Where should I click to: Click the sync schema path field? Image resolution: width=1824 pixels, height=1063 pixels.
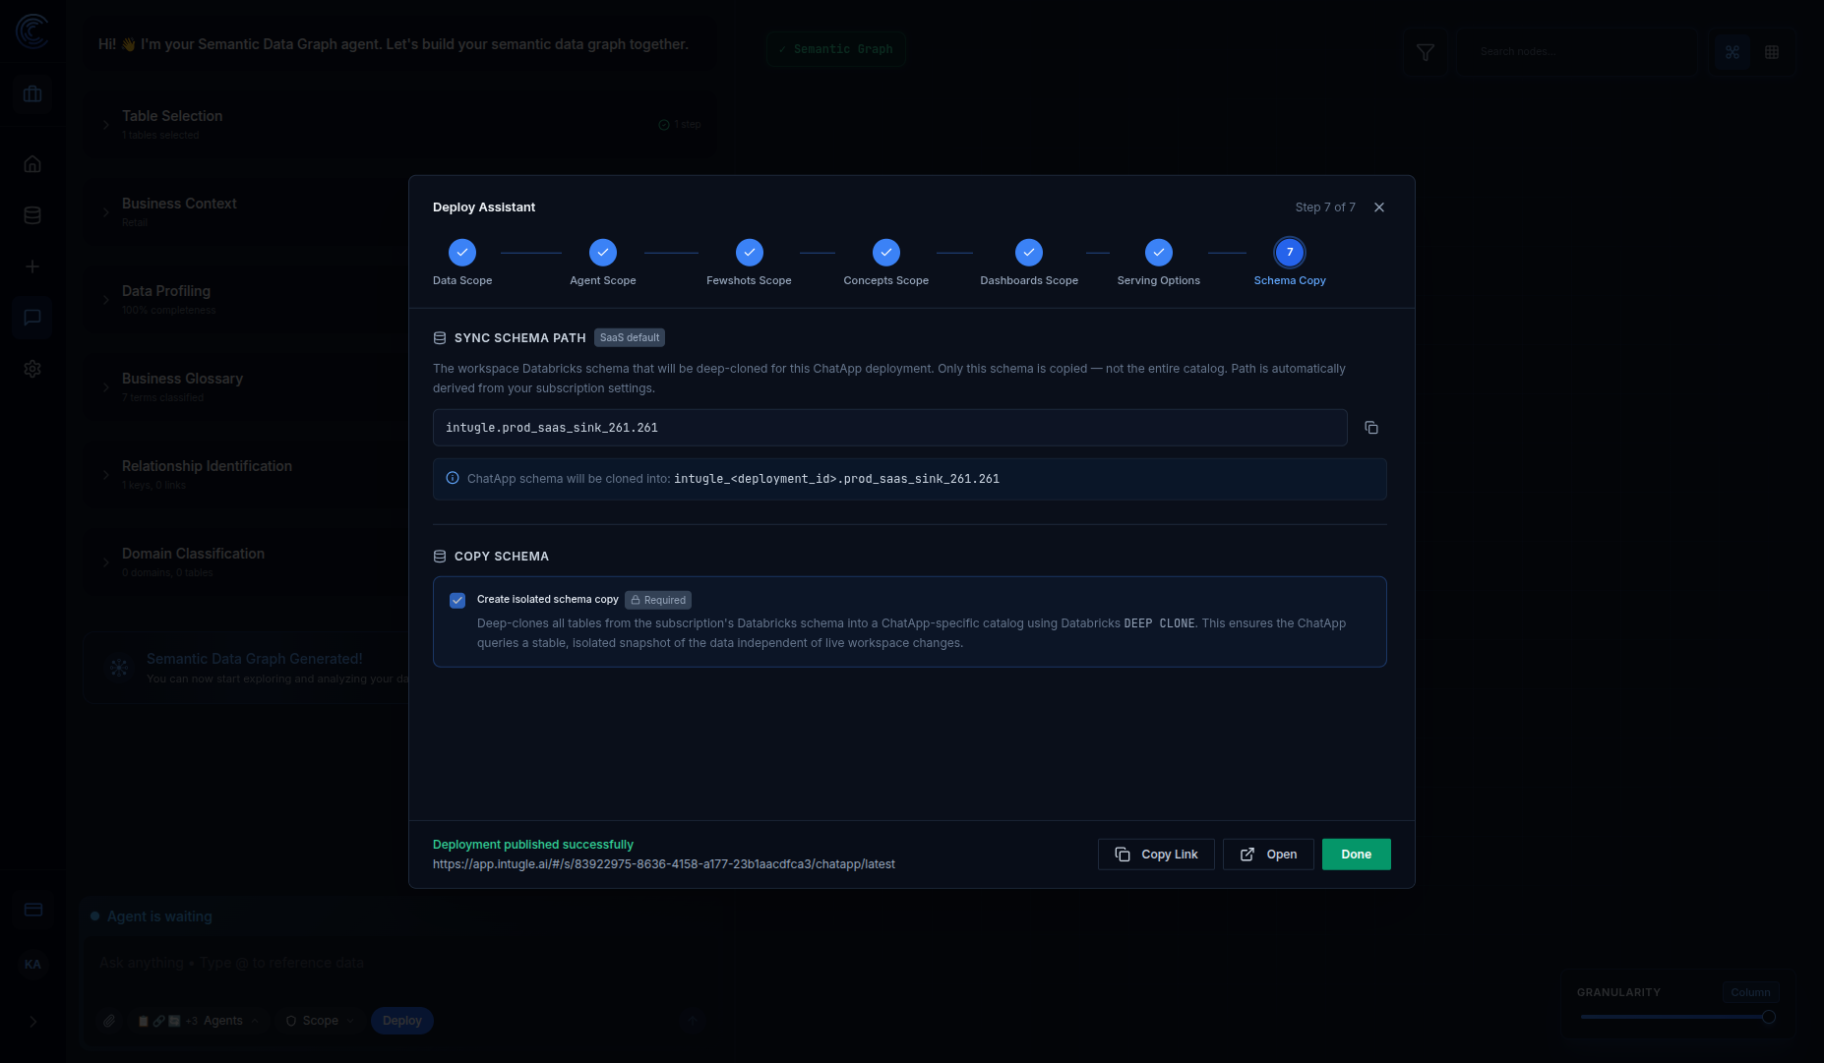(889, 428)
